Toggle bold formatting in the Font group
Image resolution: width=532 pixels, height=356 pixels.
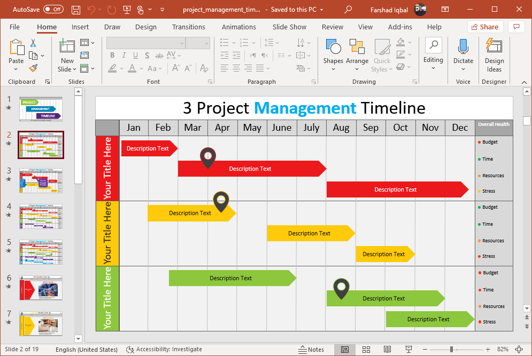click(x=113, y=55)
